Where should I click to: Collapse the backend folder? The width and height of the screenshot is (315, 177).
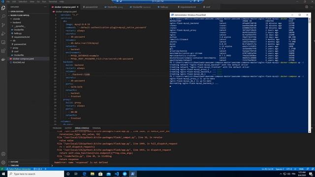click(17, 23)
